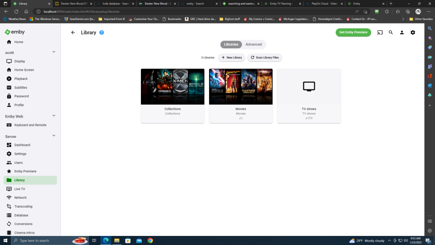The height and width of the screenshot is (245, 435).
Task: Open Cinema Intros in sidebar
Action: point(30,233)
